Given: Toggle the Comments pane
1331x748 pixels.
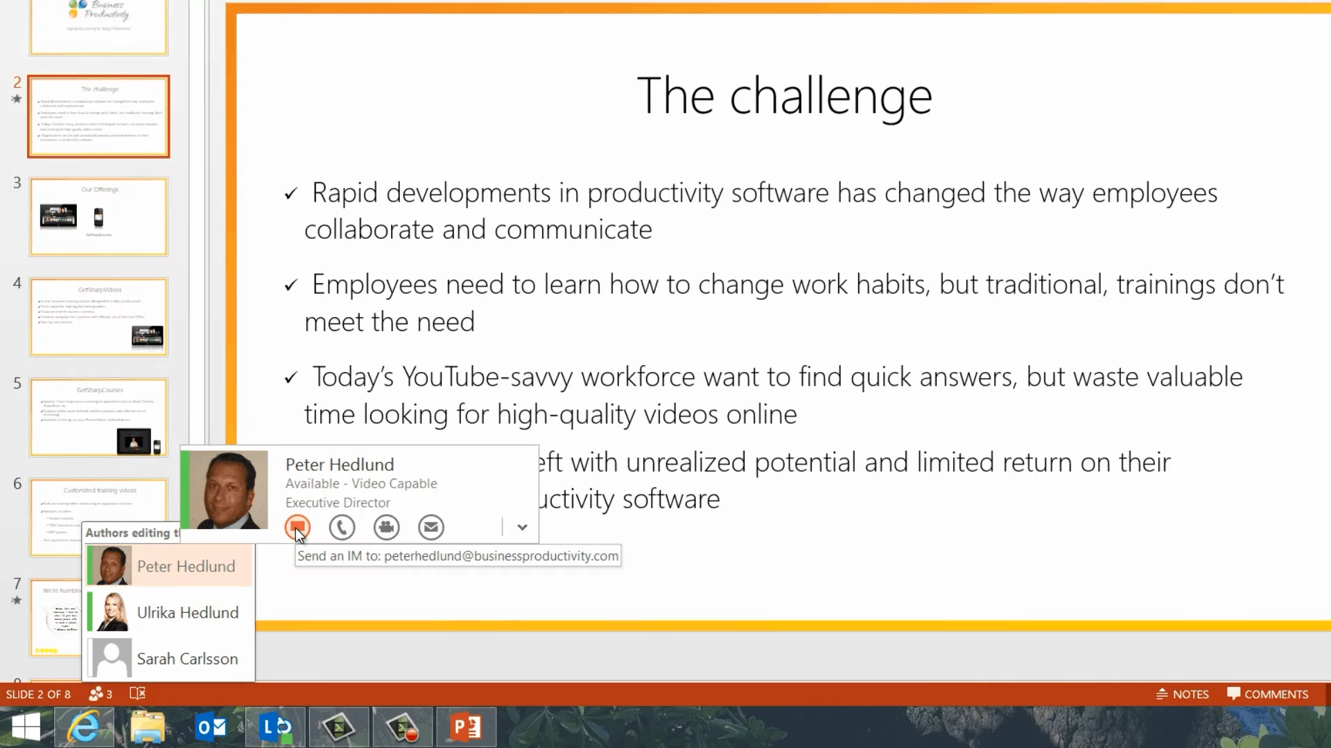Looking at the screenshot, I should [x=1268, y=694].
